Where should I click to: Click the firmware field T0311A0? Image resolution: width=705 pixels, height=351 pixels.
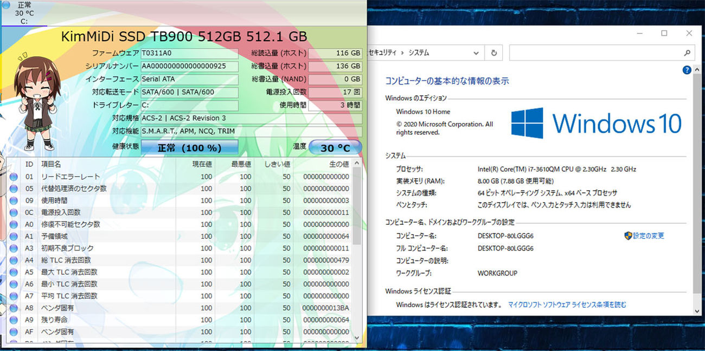tap(189, 53)
